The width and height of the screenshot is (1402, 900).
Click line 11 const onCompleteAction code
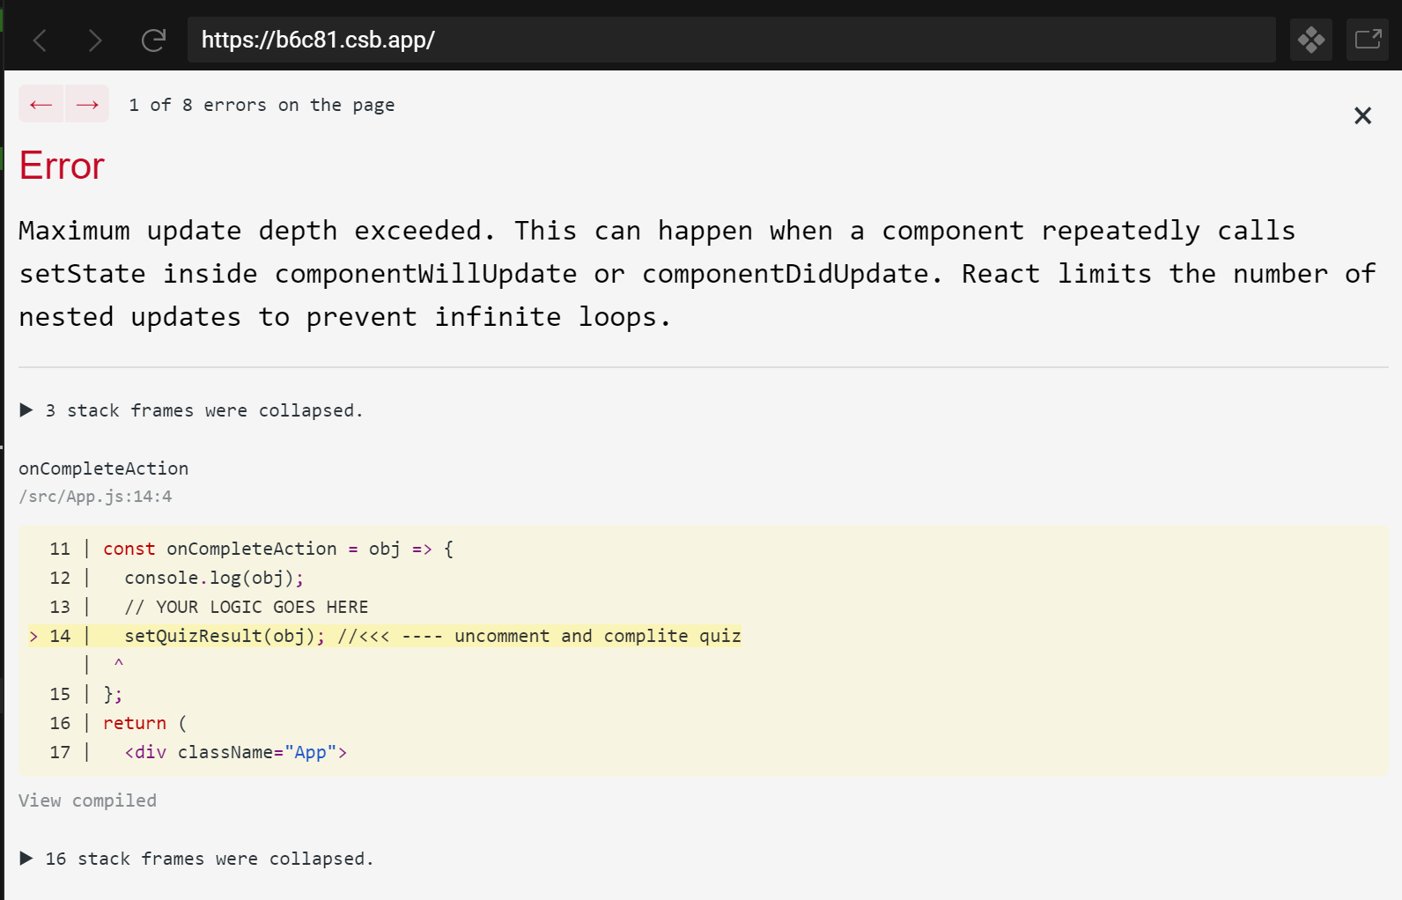(278, 549)
